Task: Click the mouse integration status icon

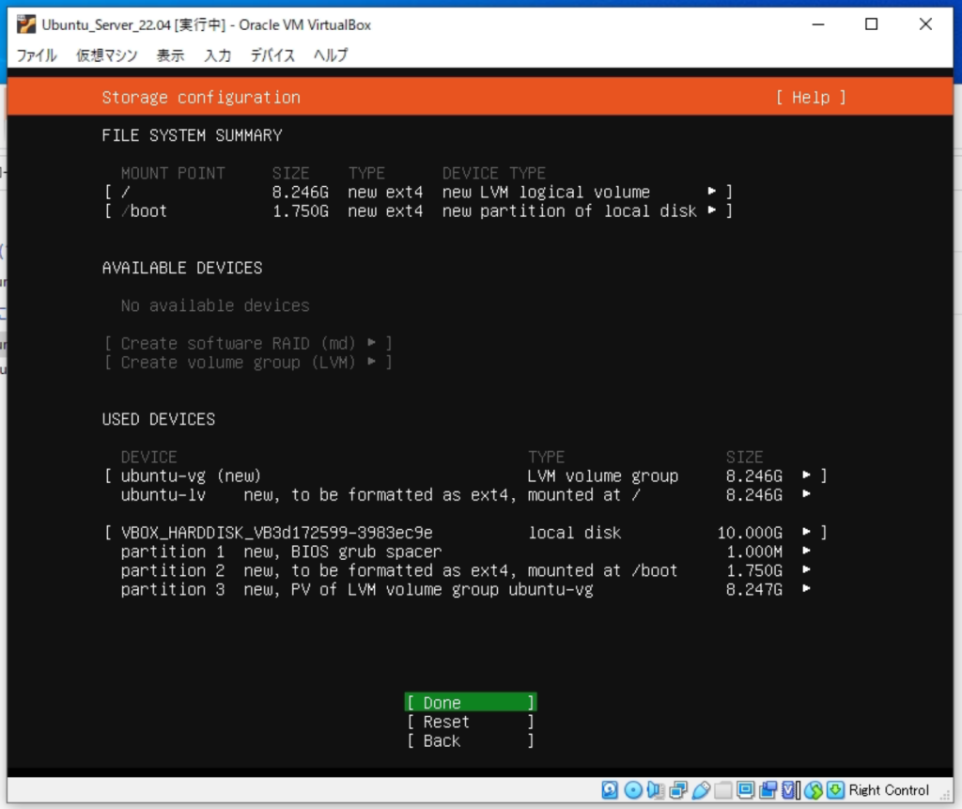Action: point(814,790)
